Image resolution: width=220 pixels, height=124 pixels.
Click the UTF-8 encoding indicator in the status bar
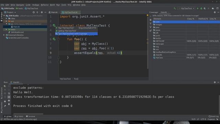point(203,119)
